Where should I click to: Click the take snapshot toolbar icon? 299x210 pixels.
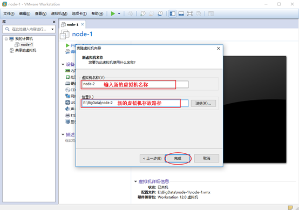coord(142,13)
